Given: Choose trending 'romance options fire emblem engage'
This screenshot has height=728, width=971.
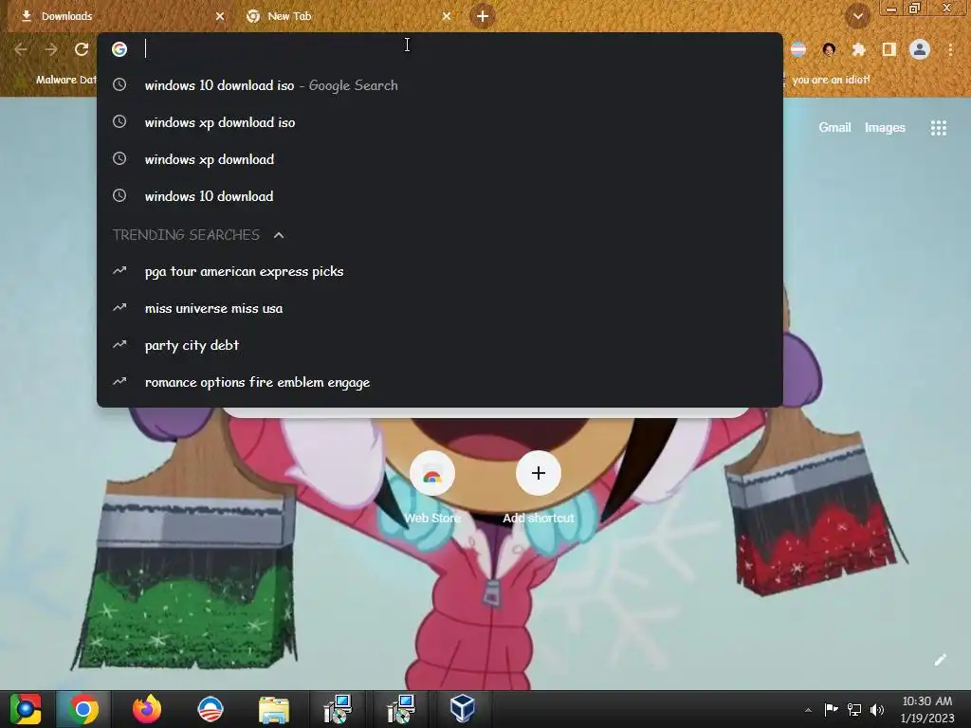Looking at the screenshot, I should coord(440,382).
